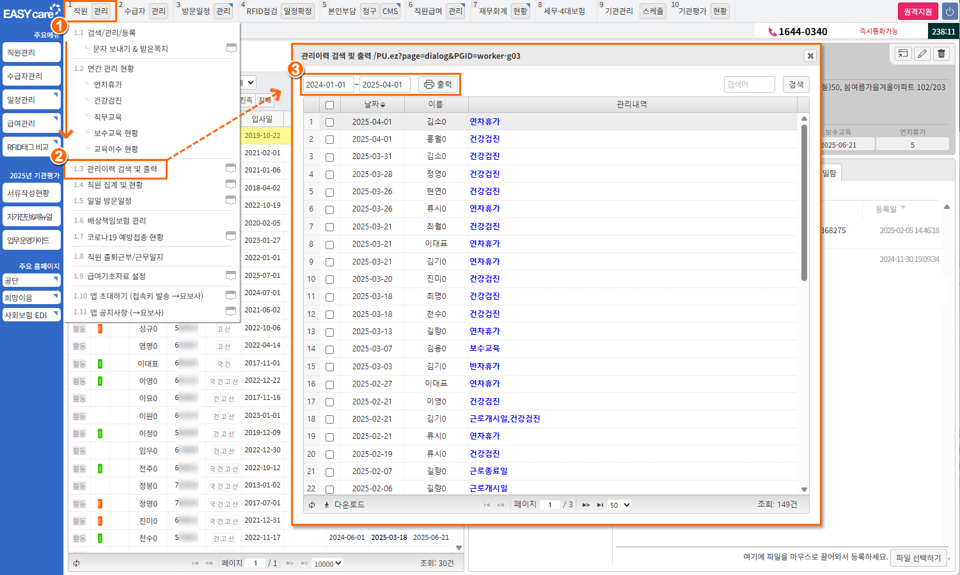This screenshot has height=575, width=960.
Task: Click the dialog's vertical scrollbar thumb
Action: coord(804,201)
